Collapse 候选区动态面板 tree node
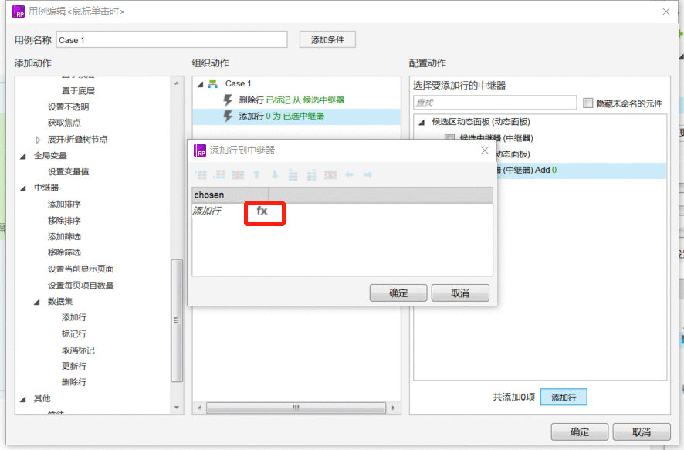 click(x=422, y=123)
